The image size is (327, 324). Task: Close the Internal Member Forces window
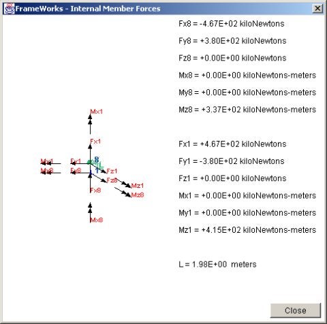(x=317, y=9)
